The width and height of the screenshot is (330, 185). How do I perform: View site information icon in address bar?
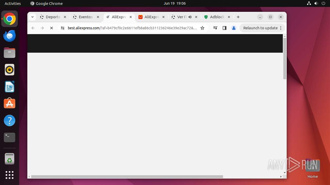pos(63,28)
